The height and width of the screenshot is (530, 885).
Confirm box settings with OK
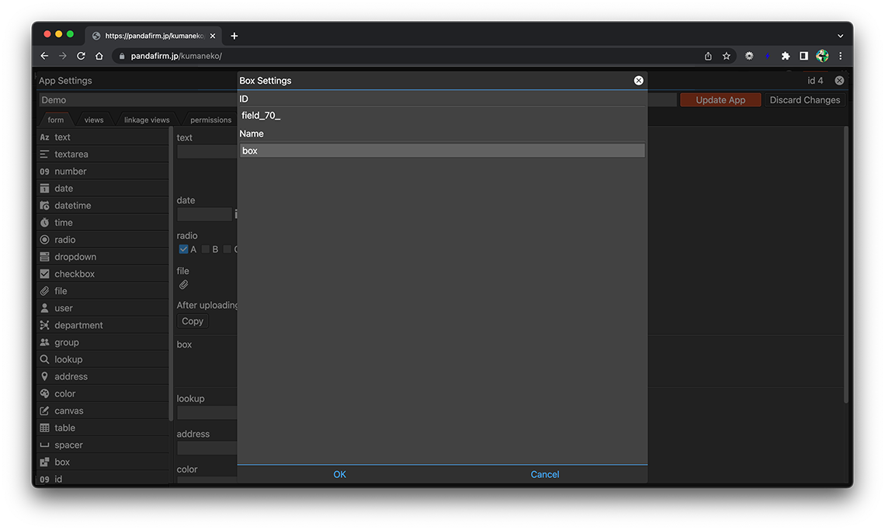(339, 475)
